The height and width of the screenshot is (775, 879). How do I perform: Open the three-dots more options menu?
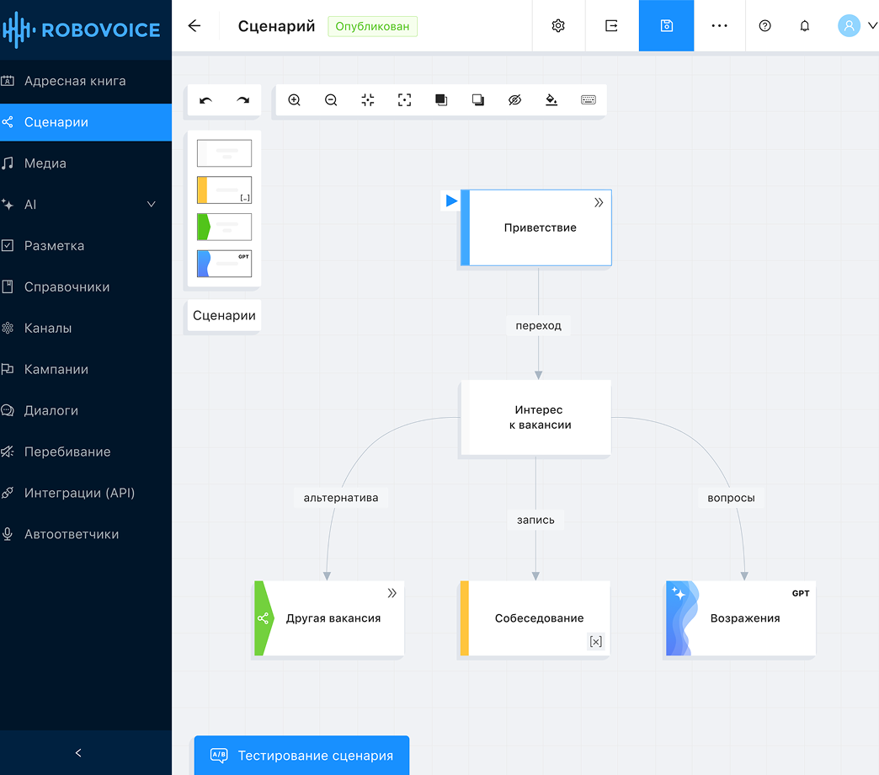719,26
